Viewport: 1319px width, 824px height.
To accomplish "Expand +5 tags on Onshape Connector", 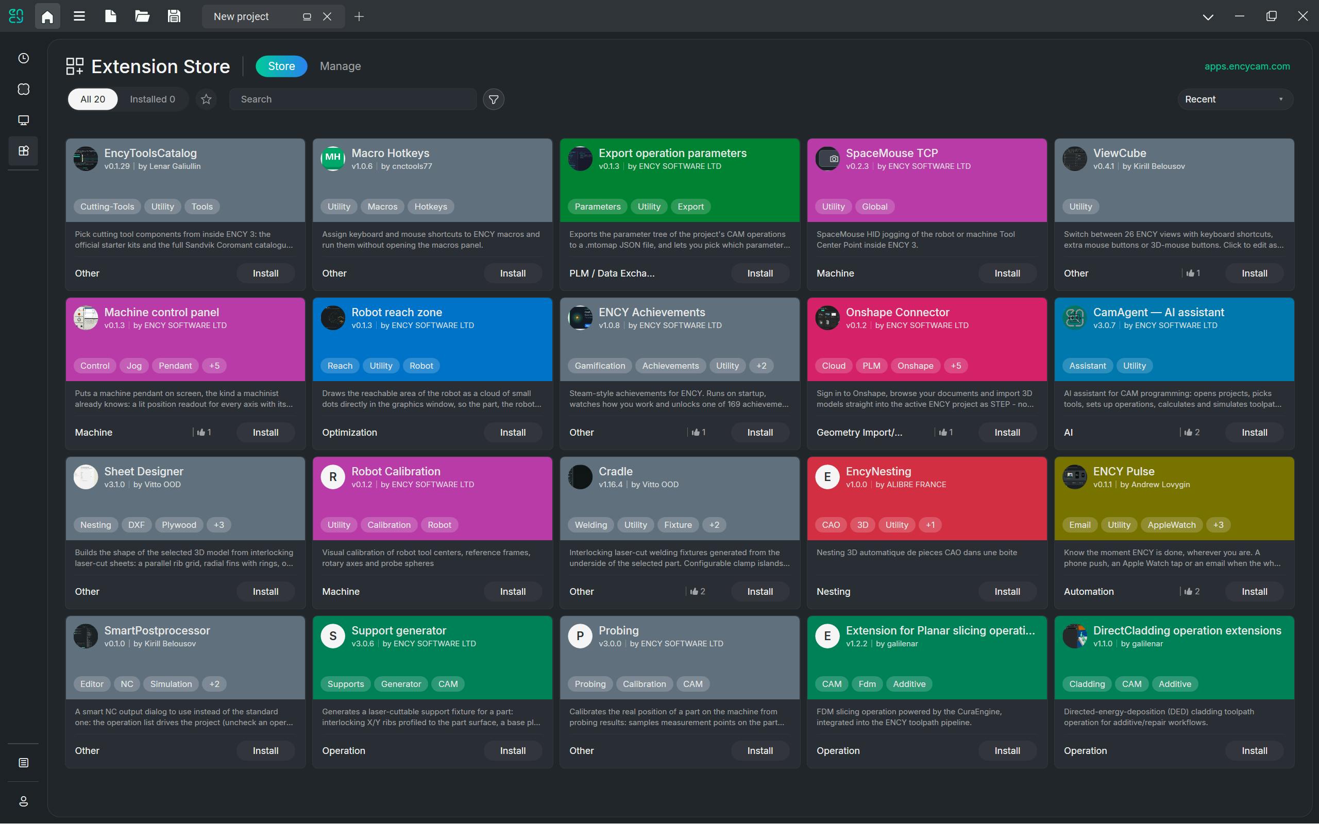I will 956,366.
